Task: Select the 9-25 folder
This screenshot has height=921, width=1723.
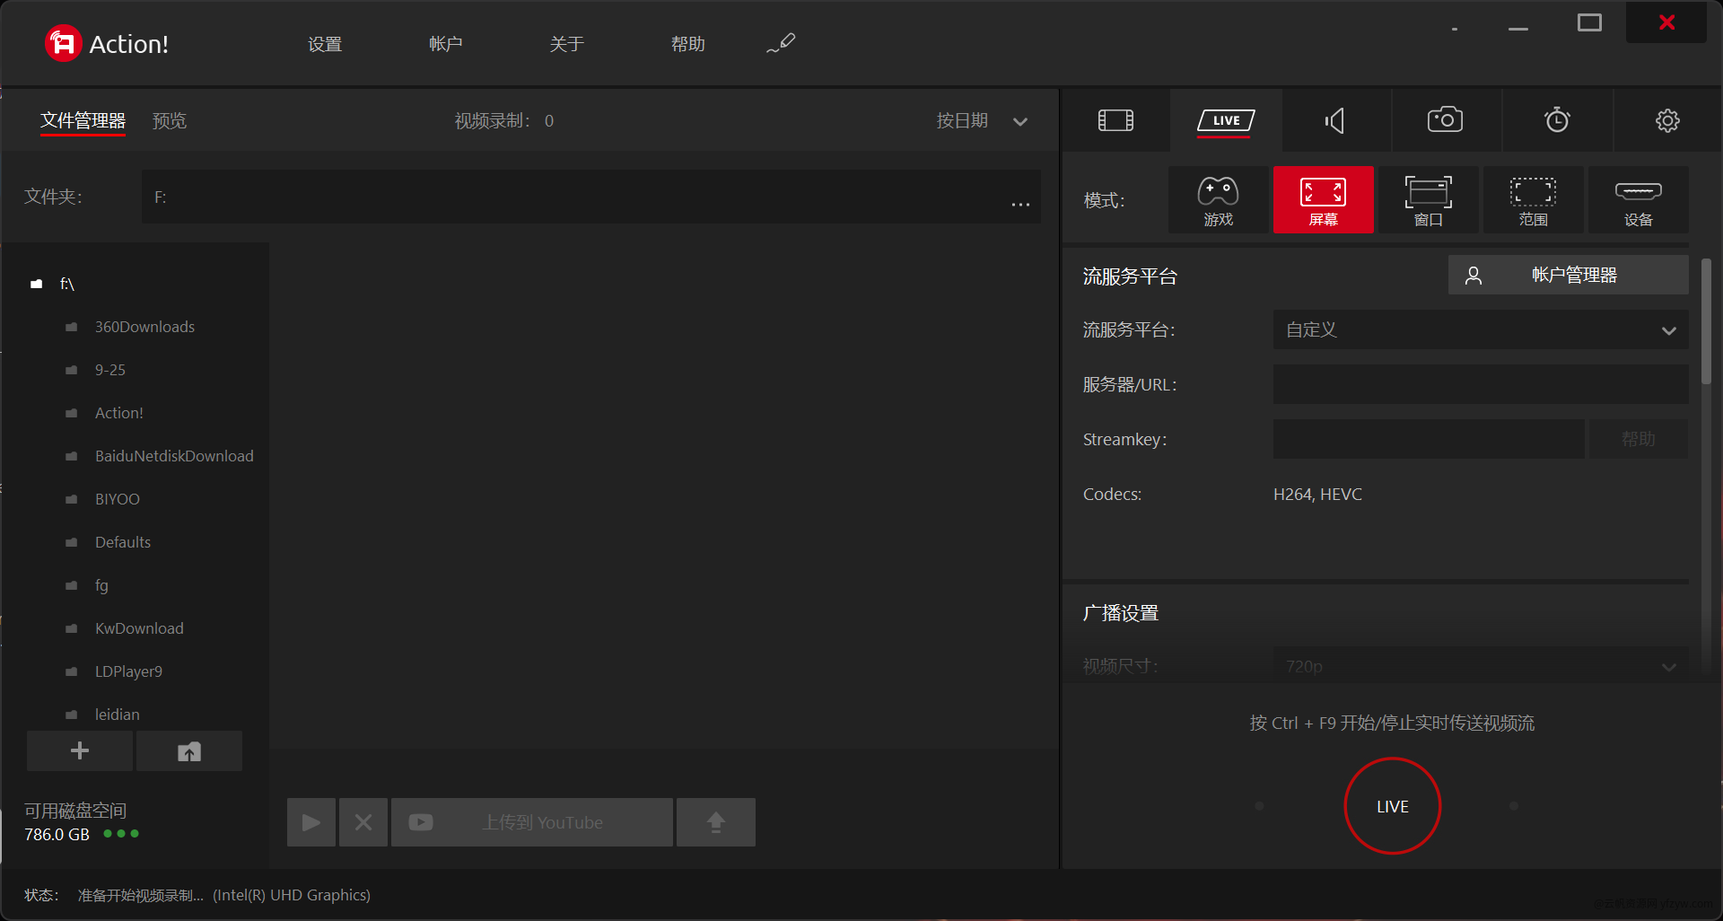Action: [110, 370]
